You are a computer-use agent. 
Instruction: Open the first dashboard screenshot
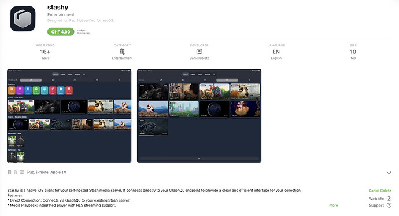click(x=69, y=116)
